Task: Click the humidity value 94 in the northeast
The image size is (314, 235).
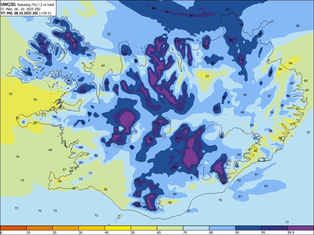Action: coord(241,24)
